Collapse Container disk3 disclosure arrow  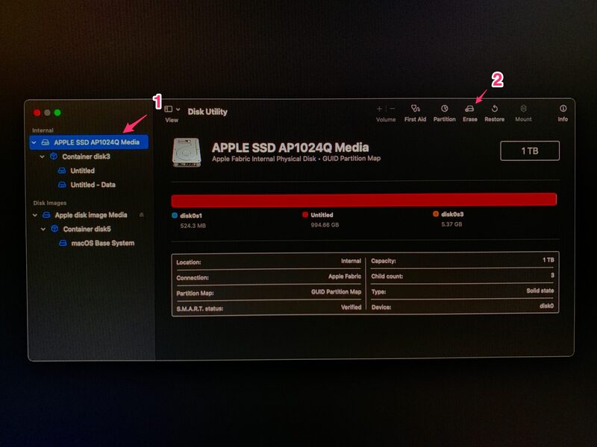[x=43, y=156]
